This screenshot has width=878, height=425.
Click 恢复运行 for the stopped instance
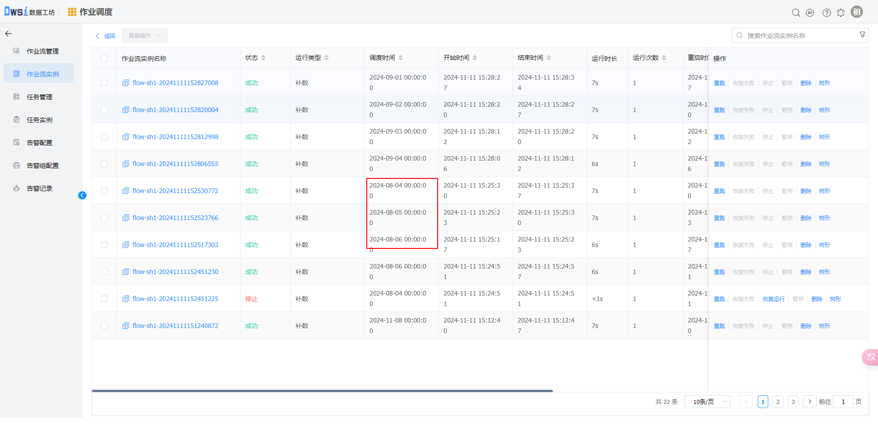tap(773, 299)
